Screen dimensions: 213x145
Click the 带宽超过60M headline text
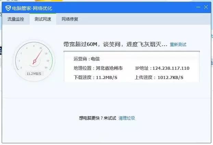pyautogui.click(x=115, y=44)
